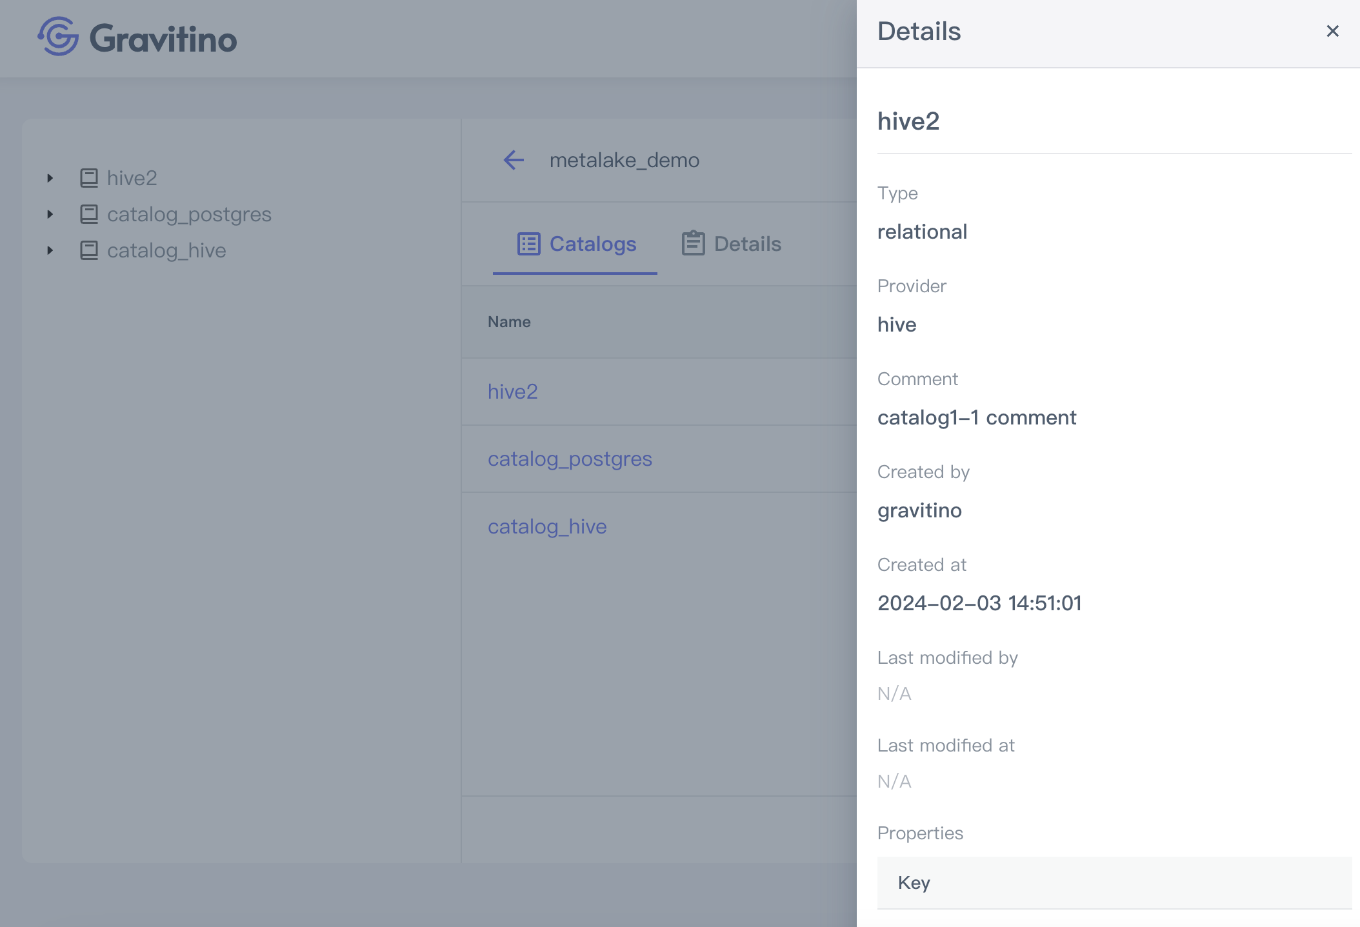Click the Name column header
The image size is (1360, 927).
[x=509, y=322]
